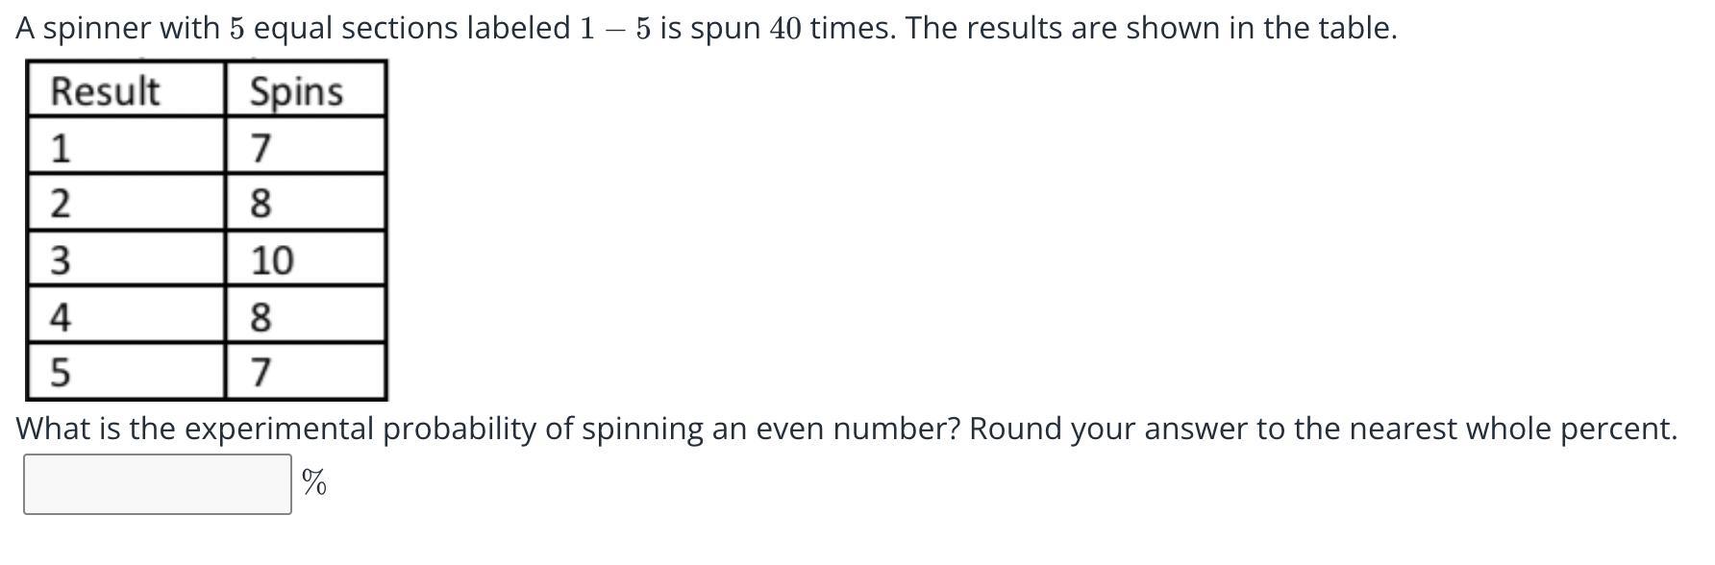Click the Spins value for result 4
This screenshot has width=1715, height=565.
click(x=306, y=315)
